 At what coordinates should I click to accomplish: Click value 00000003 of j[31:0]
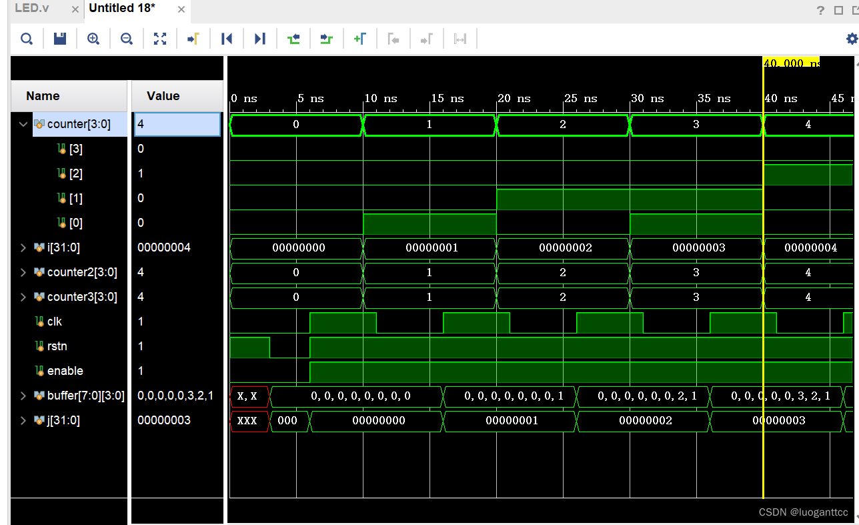[164, 420]
